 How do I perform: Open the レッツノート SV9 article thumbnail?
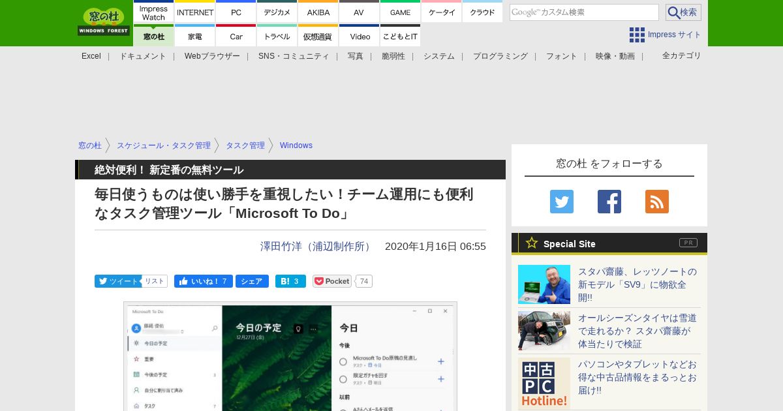coord(544,284)
